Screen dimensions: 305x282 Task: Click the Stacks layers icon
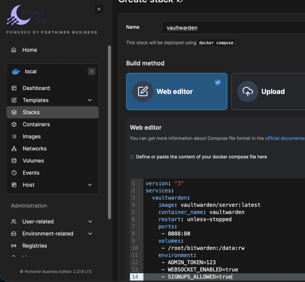14,112
